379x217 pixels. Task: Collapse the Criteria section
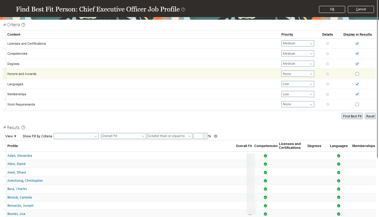coord(4,25)
